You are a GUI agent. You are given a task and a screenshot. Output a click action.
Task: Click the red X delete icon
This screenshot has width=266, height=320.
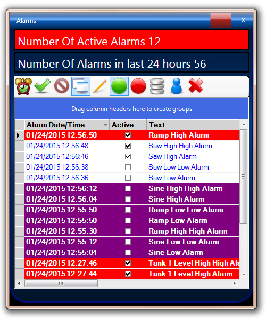[x=196, y=86]
